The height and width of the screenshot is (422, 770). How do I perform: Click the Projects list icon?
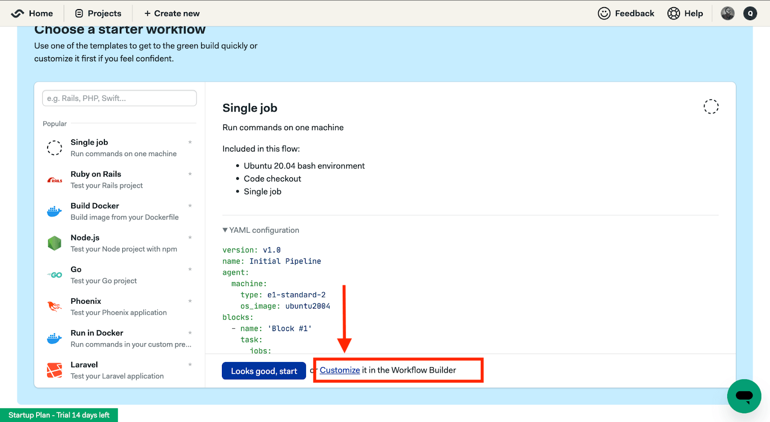79,13
